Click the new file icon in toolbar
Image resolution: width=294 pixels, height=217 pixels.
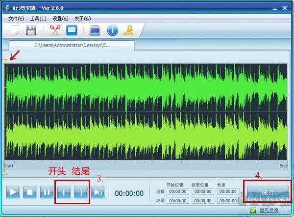pos(15,30)
